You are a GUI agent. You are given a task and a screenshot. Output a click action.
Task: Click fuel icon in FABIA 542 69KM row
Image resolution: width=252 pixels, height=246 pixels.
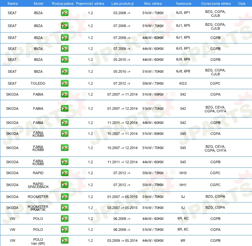tap(64, 94)
